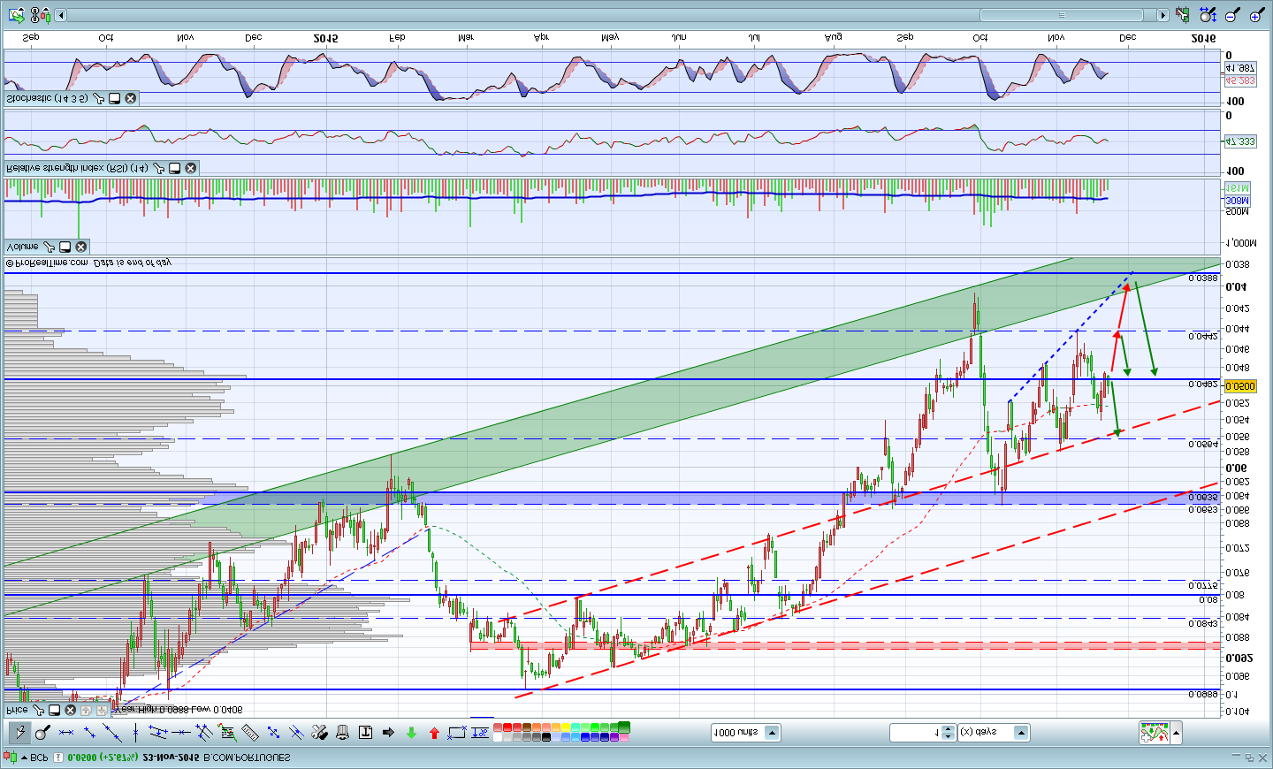Select the text annotation tool
This screenshot has width=1273, height=769.
[x=365, y=733]
